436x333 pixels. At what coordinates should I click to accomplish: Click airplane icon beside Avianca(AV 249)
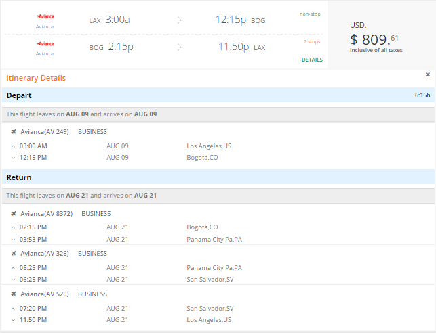(x=13, y=131)
